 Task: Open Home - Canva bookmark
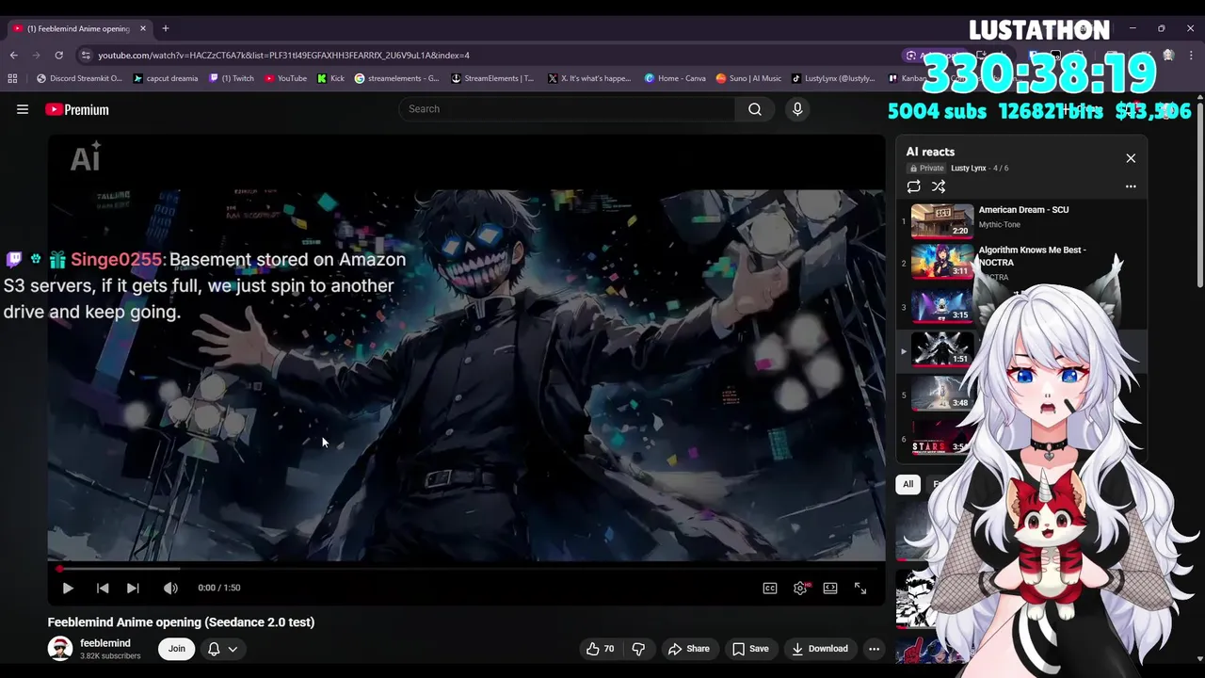coord(675,78)
